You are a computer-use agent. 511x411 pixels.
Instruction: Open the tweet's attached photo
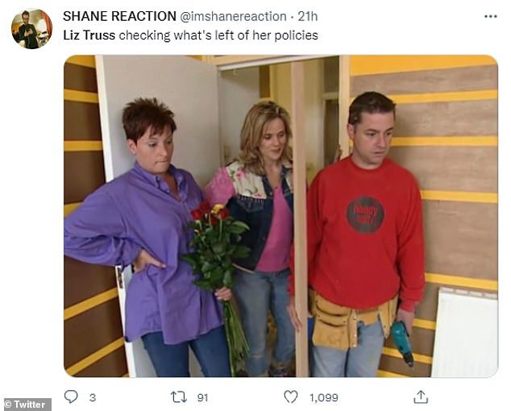(x=280, y=216)
